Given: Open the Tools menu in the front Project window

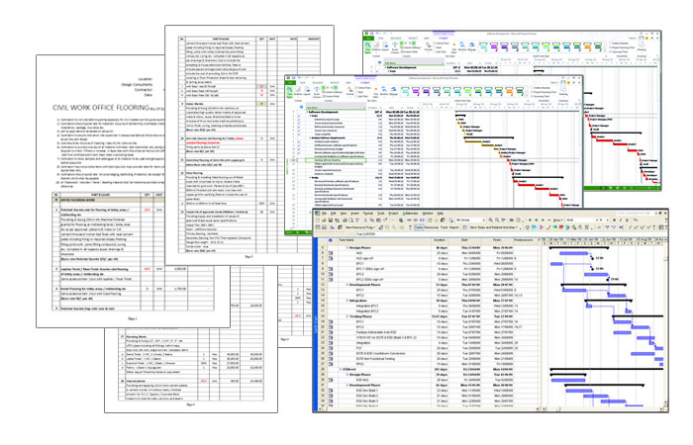Looking at the screenshot, I should pos(380,214).
